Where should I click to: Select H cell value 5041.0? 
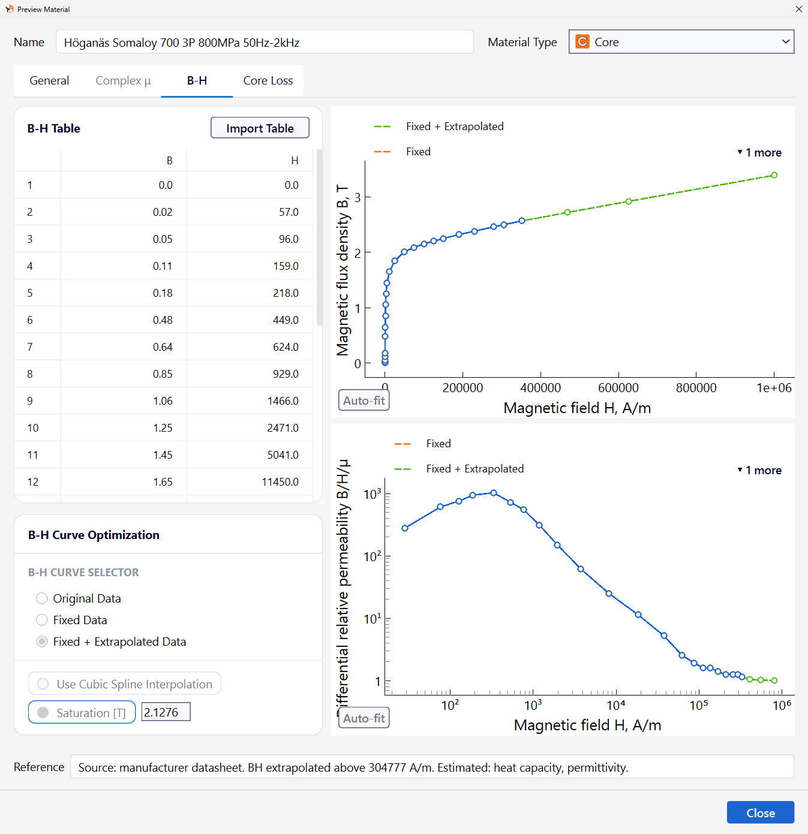[250, 454]
